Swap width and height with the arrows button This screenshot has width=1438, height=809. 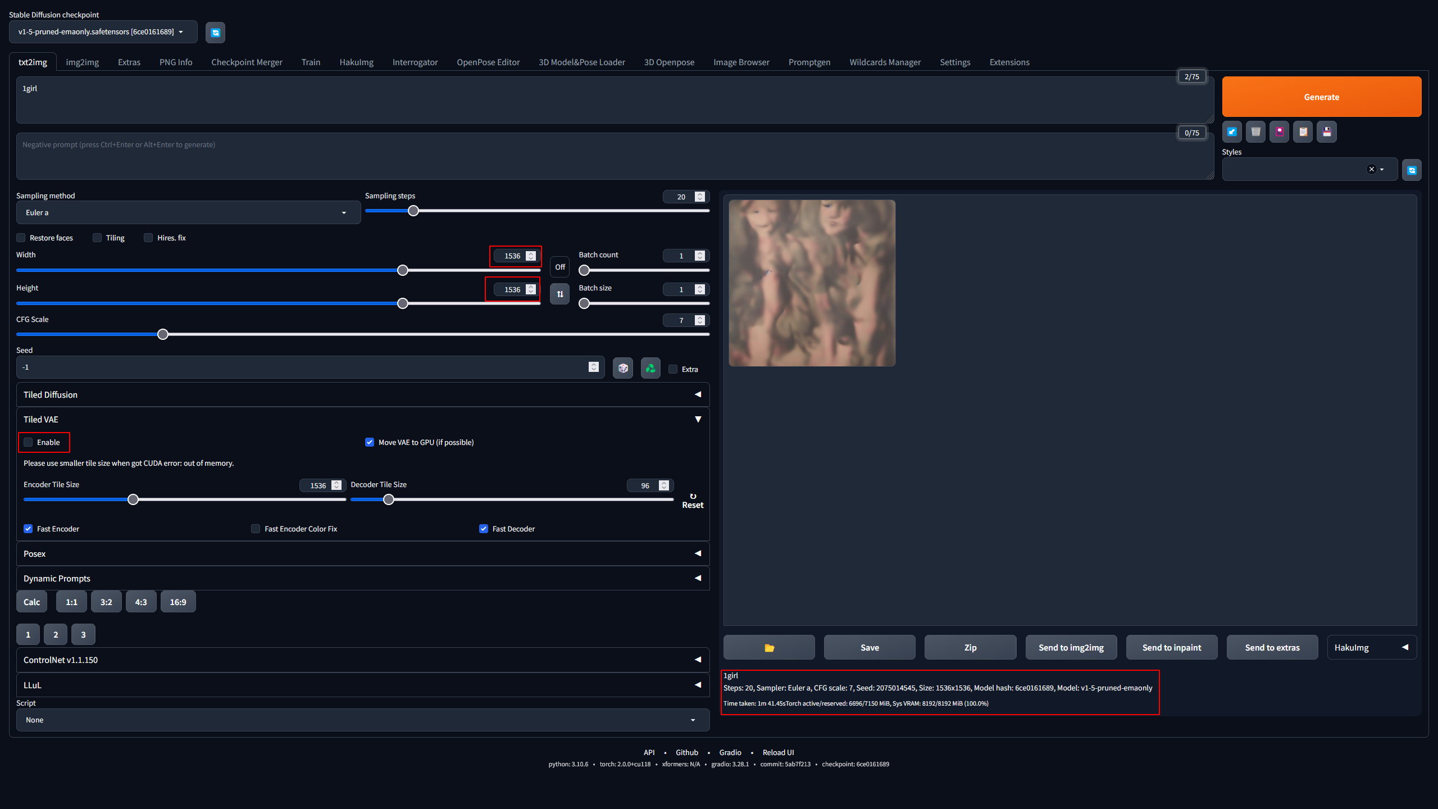[x=559, y=293]
